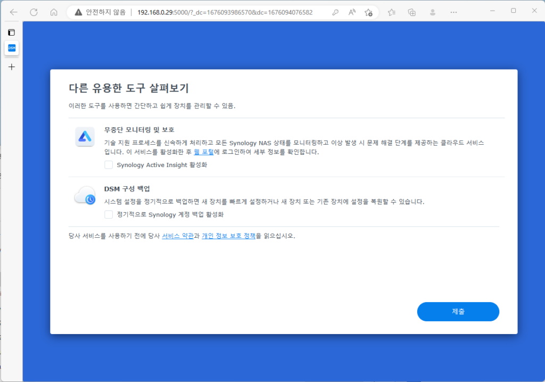Open the browser profile icon
545x382 pixels.
(433, 12)
